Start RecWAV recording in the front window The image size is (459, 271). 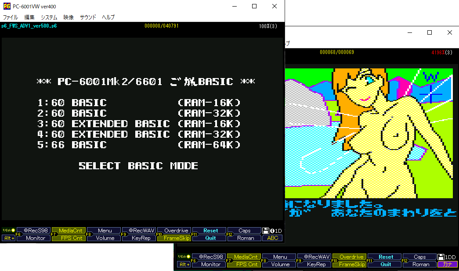click(x=139, y=231)
